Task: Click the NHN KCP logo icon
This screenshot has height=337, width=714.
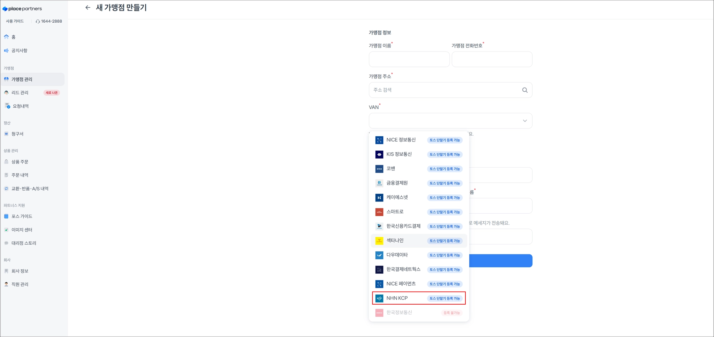Action: point(379,298)
